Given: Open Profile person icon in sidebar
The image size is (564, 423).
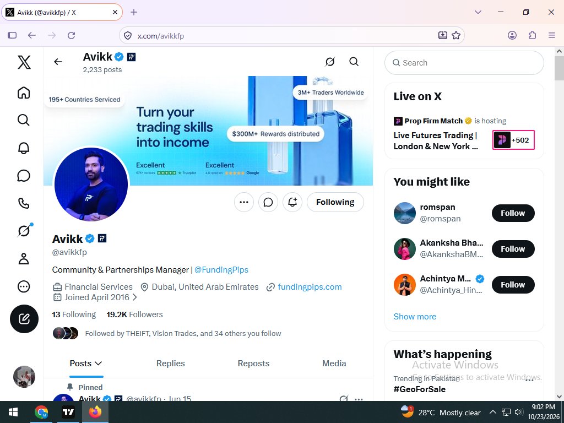Looking at the screenshot, I should point(24,259).
